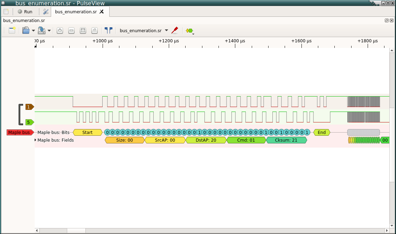
Task: Click the vertical scrollbar up arrow
Action: (x=392, y=50)
